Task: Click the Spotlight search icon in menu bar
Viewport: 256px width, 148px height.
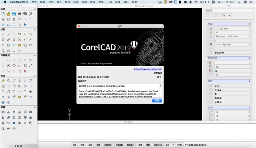Action: 239,2
